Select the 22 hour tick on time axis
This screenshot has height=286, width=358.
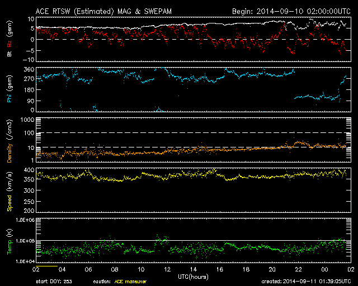click(x=298, y=269)
